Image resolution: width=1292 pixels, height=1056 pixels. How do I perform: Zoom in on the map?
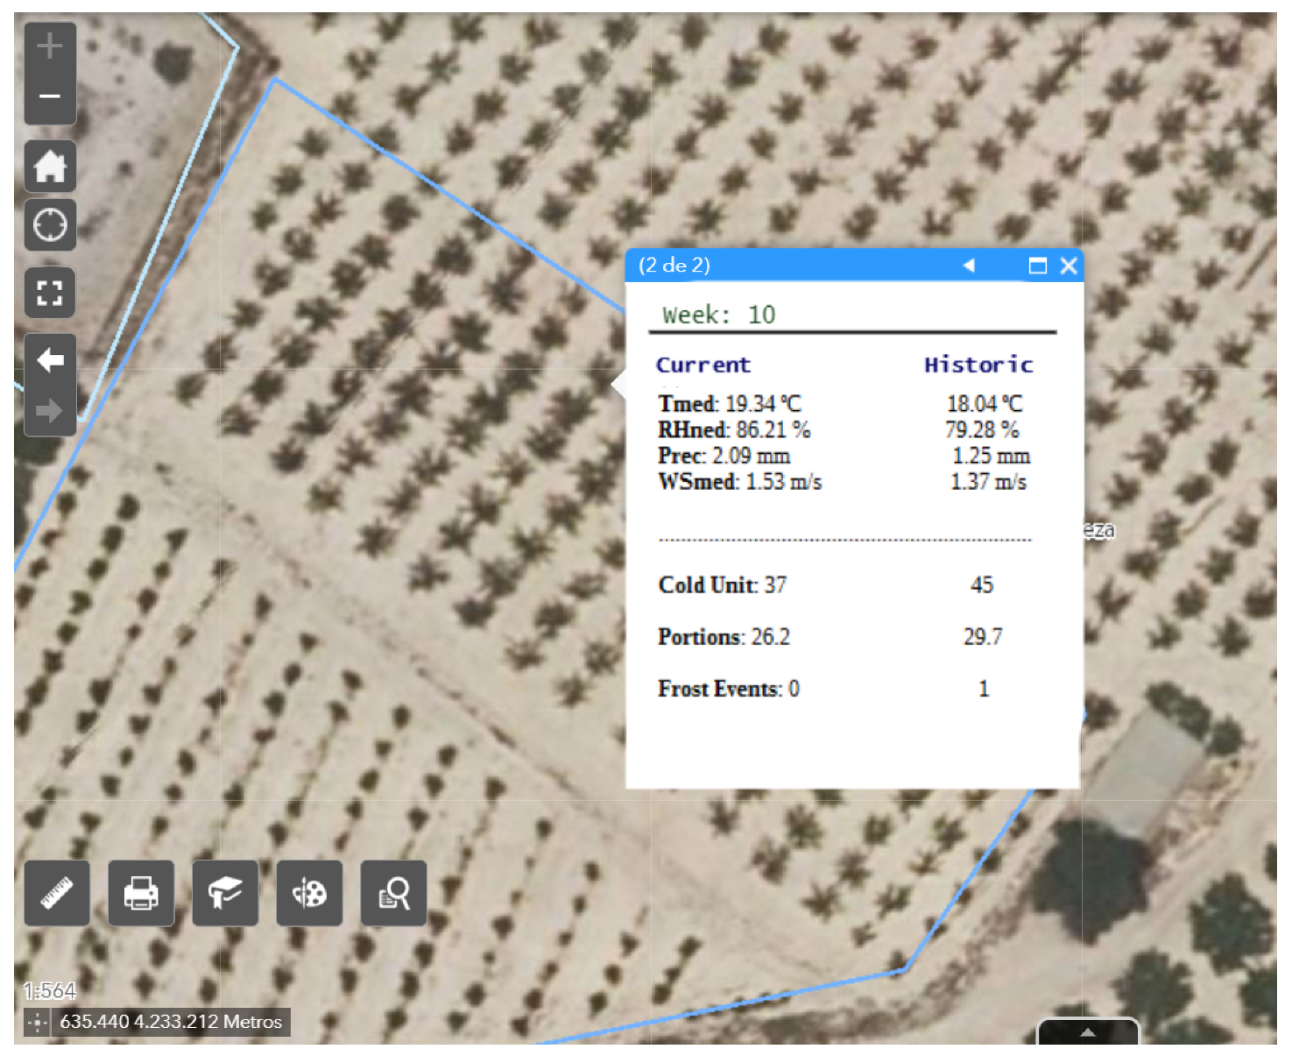pyautogui.click(x=50, y=46)
